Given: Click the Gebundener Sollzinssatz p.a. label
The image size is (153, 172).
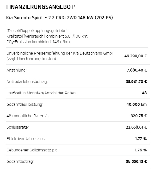Looking at the screenshot, I should click(x=33, y=150).
